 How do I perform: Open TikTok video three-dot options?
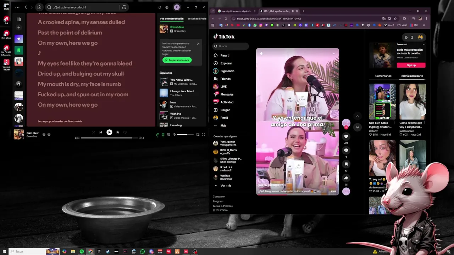pos(333,53)
